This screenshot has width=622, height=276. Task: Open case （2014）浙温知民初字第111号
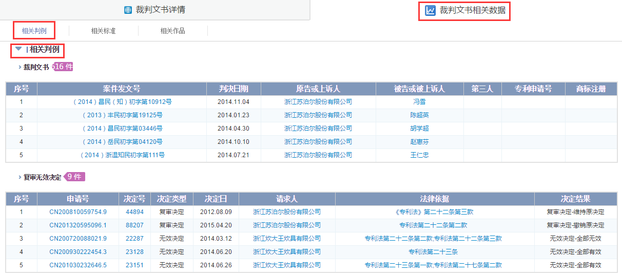(122, 155)
